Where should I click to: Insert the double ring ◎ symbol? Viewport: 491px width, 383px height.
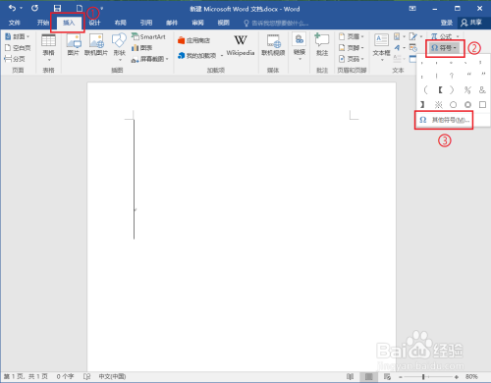click(467, 105)
